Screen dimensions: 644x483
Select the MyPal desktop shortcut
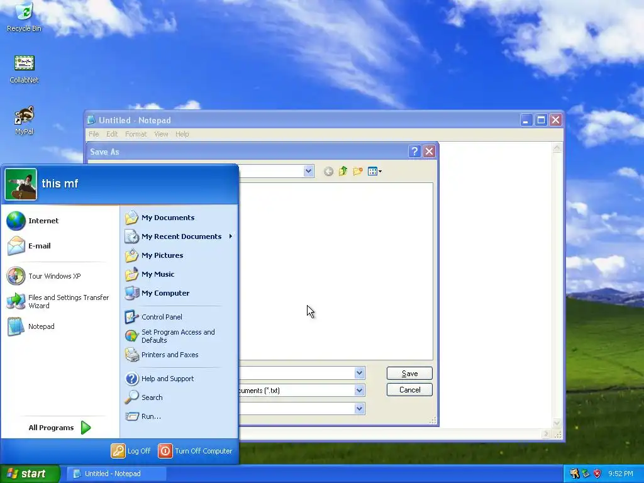[x=25, y=121]
